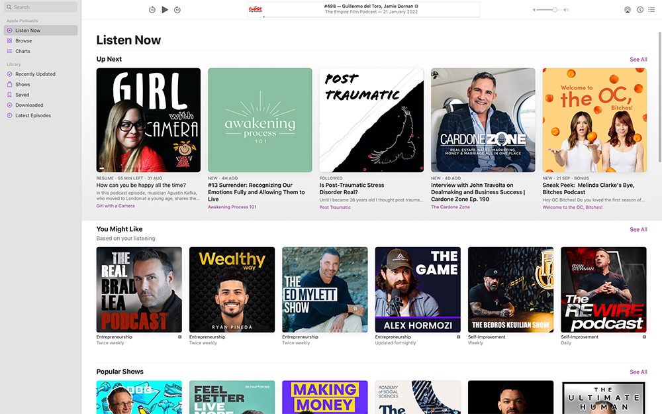Viewport: 662px width, 414px height.
Task: Select Listen Now in the sidebar
Action: [x=40, y=30]
